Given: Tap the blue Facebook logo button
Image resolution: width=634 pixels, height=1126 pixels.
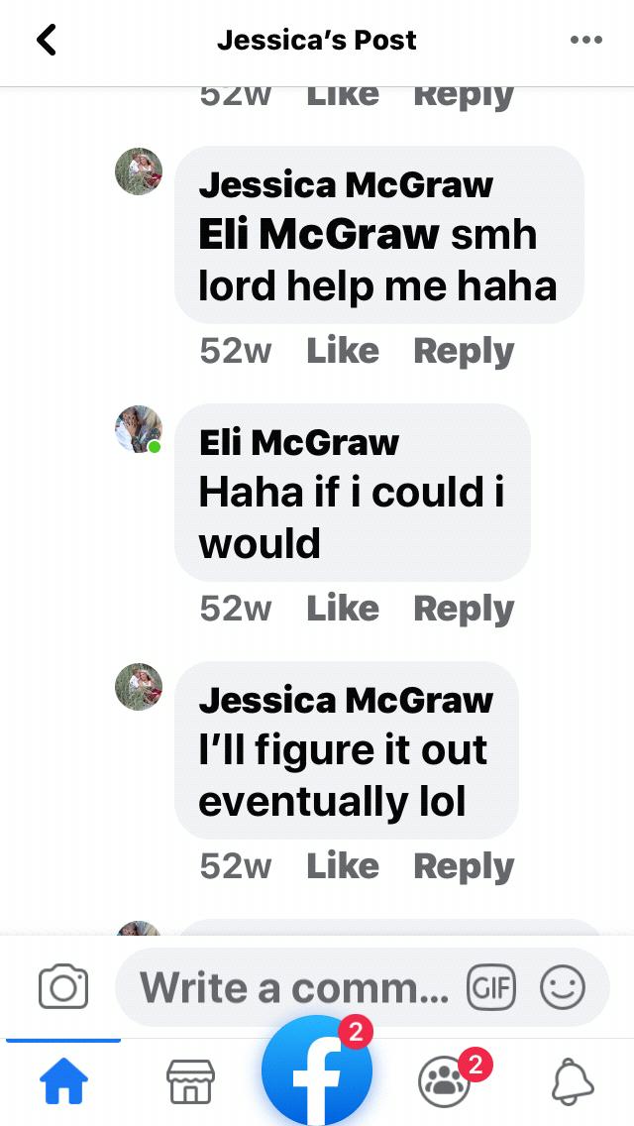Looking at the screenshot, I should [317, 1070].
